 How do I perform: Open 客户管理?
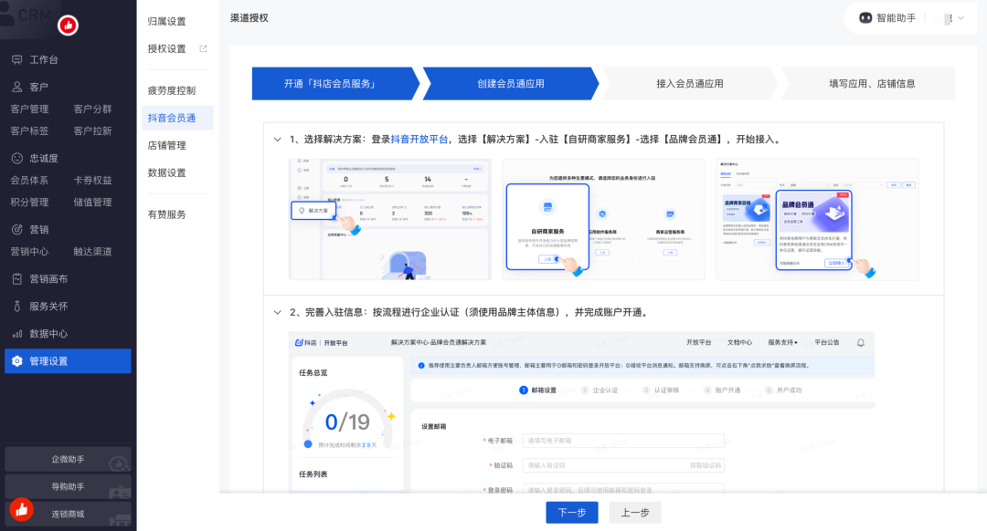(x=29, y=109)
